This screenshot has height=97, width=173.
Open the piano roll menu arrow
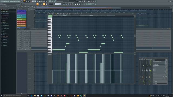[48, 14]
